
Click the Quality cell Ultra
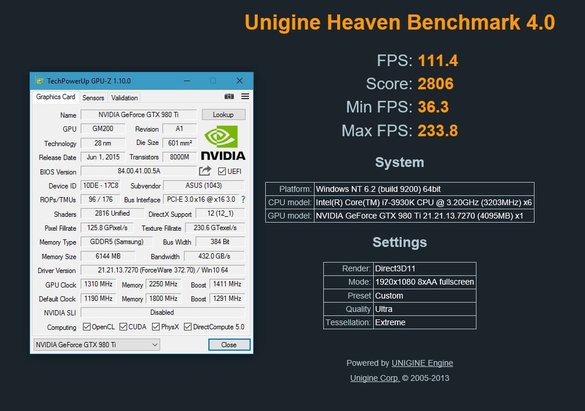425,309
